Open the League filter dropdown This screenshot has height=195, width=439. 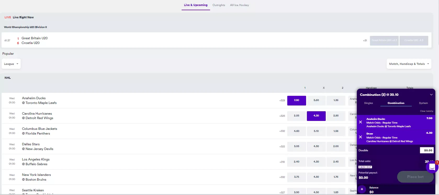click(11, 64)
